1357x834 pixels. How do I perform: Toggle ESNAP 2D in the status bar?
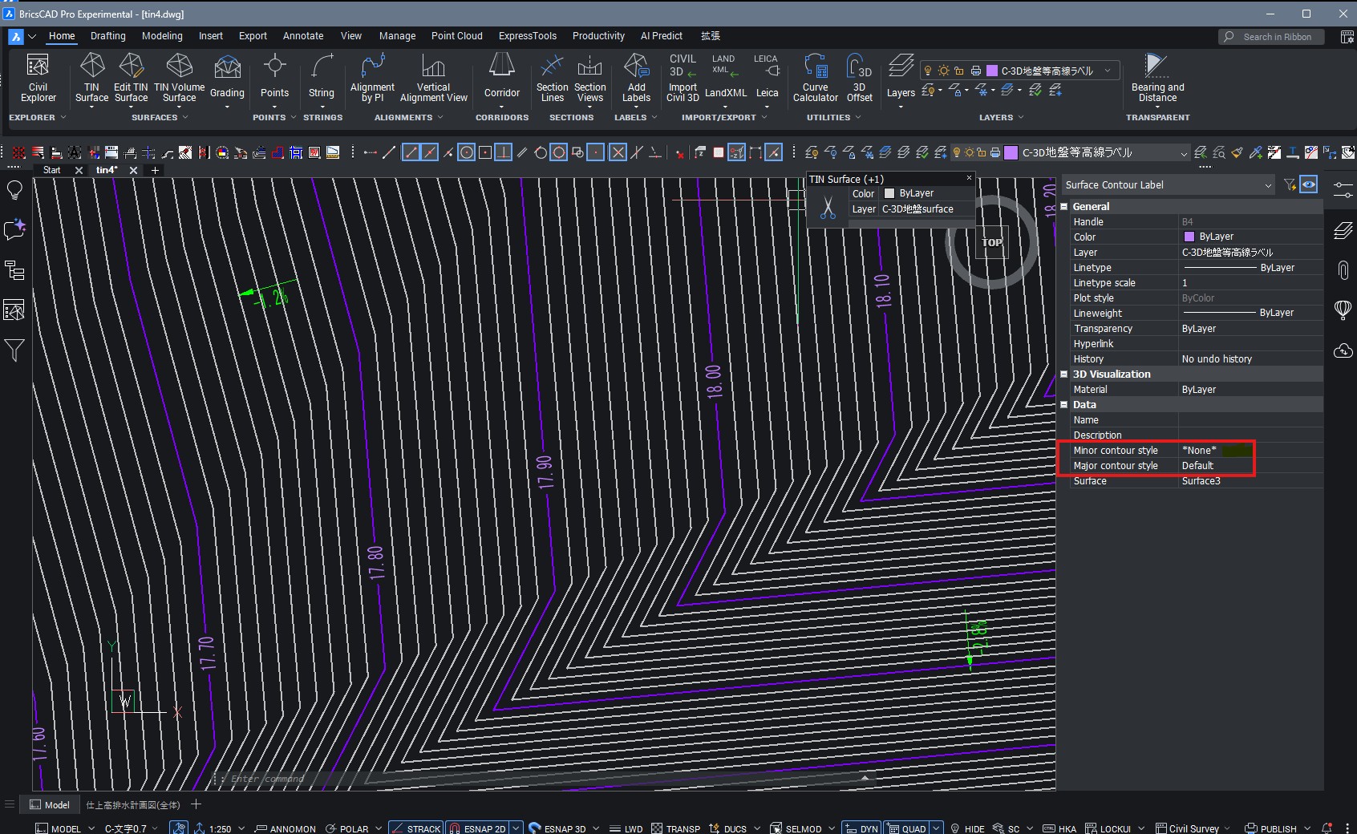(476, 828)
